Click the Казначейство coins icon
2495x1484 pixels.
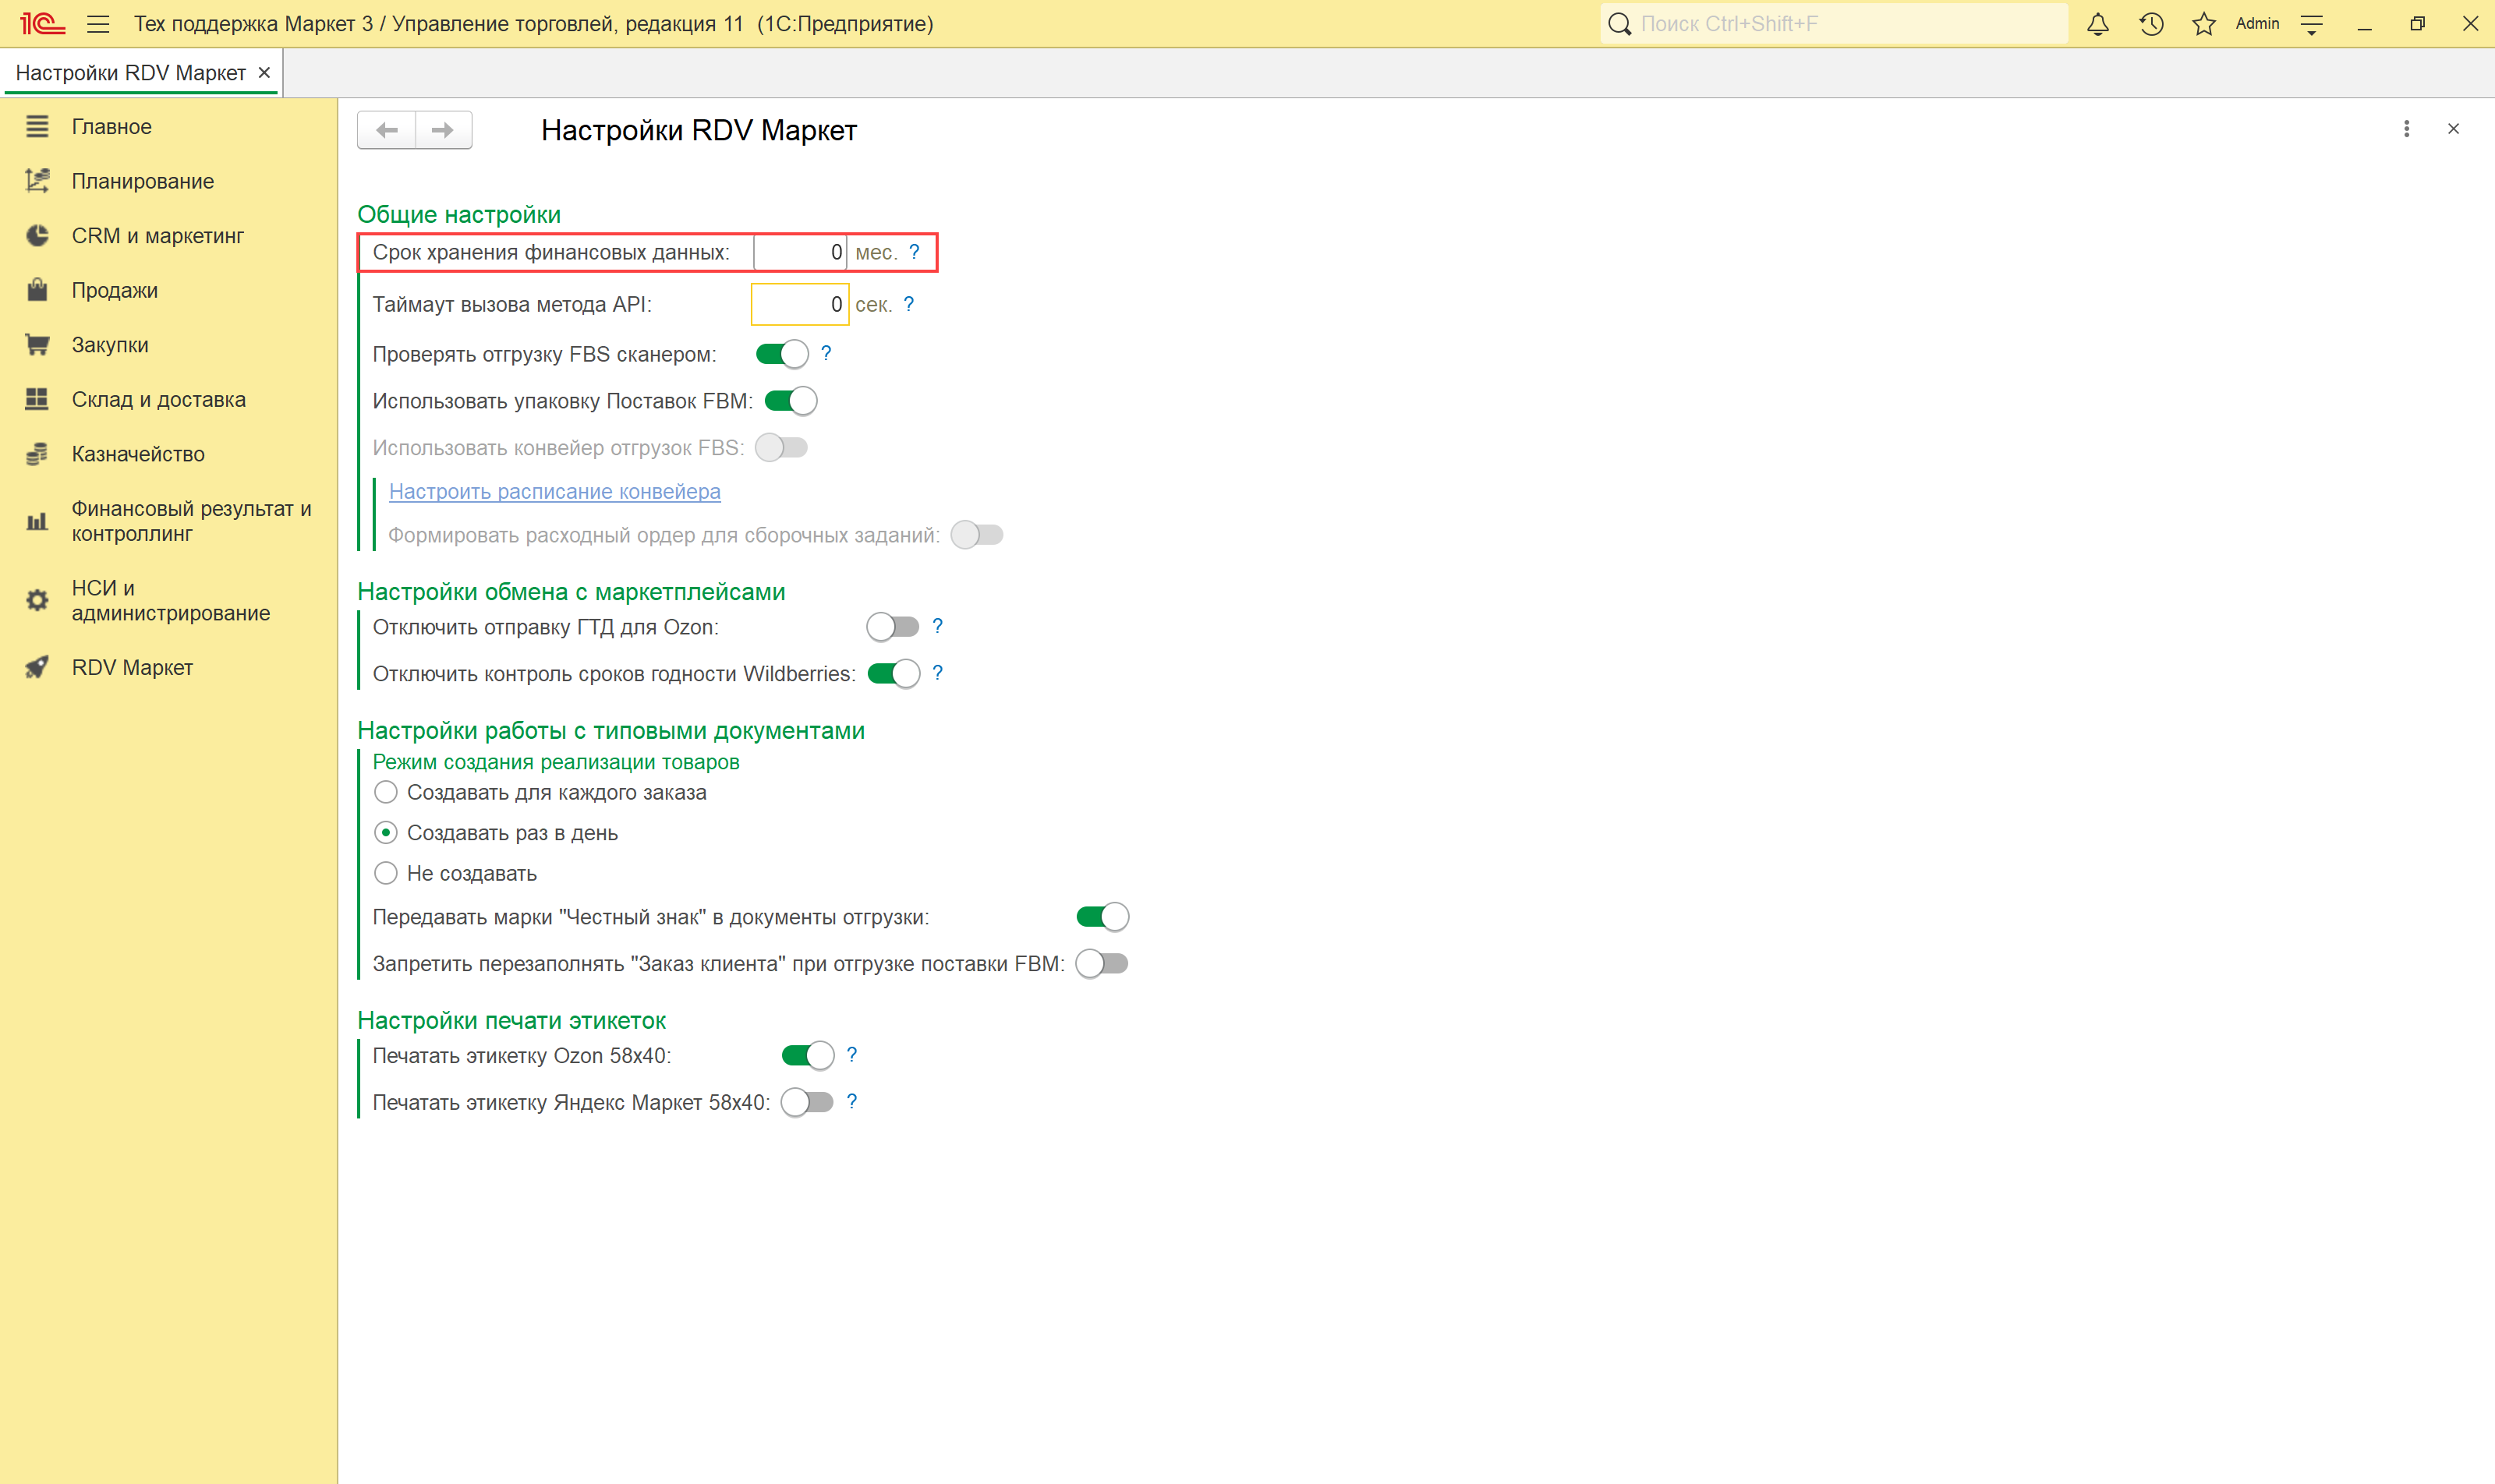point(37,454)
